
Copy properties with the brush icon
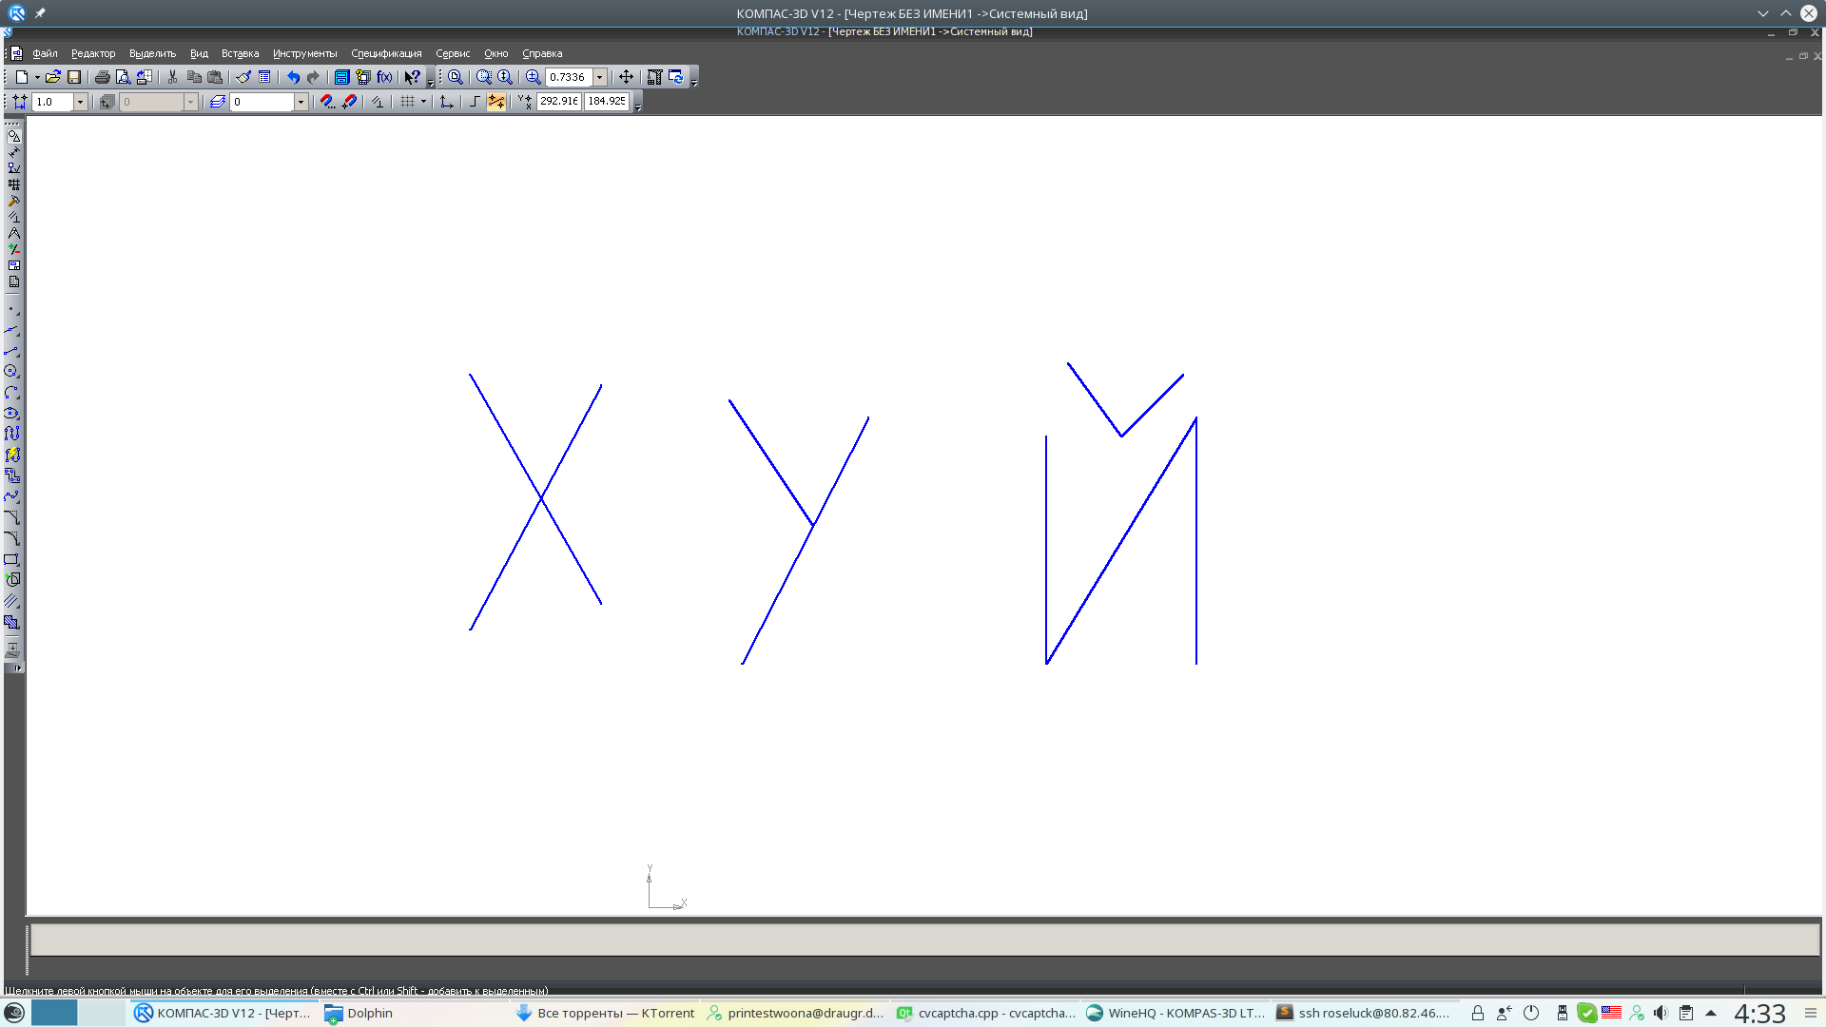click(243, 77)
